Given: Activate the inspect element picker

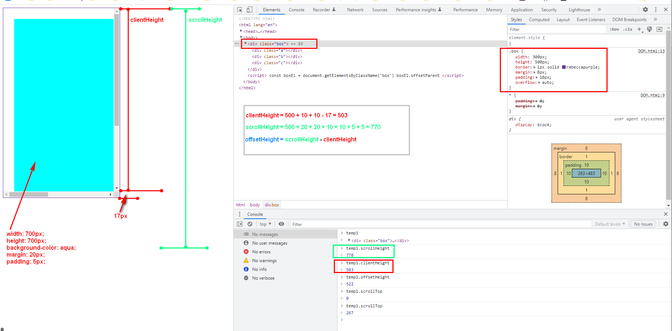Looking at the screenshot, I should tap(240, 9).
